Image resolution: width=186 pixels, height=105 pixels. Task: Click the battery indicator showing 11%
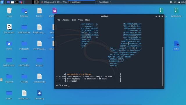pos(181,2)
